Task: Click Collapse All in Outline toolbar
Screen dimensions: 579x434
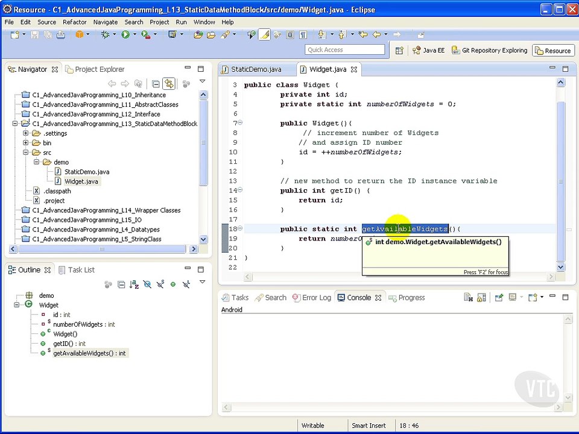Action: pos(121,285)
